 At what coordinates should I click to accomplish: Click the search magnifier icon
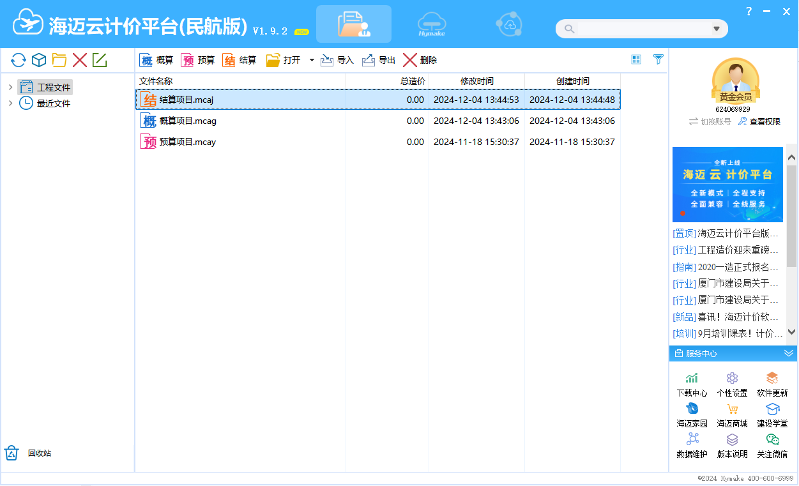click(569, 29)
